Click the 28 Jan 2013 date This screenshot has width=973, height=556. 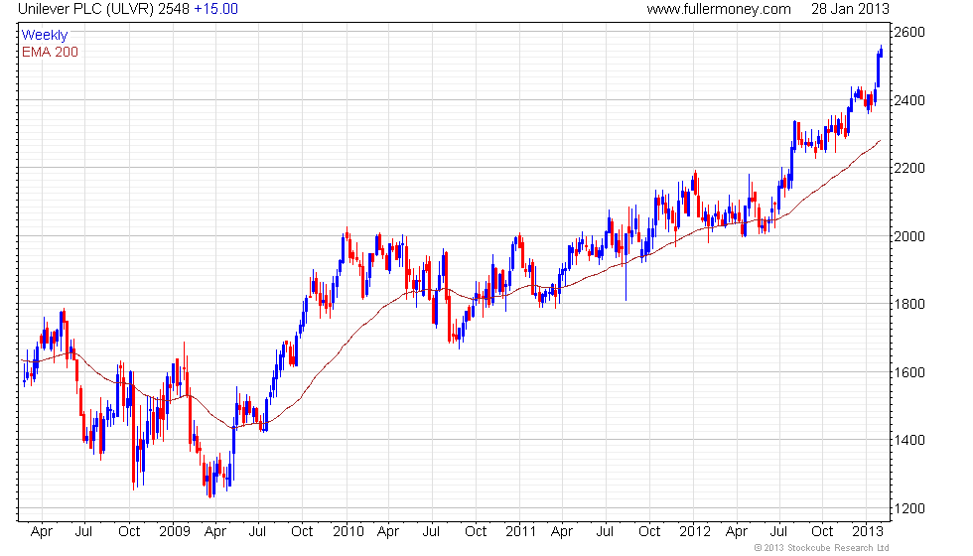[850, 9]
